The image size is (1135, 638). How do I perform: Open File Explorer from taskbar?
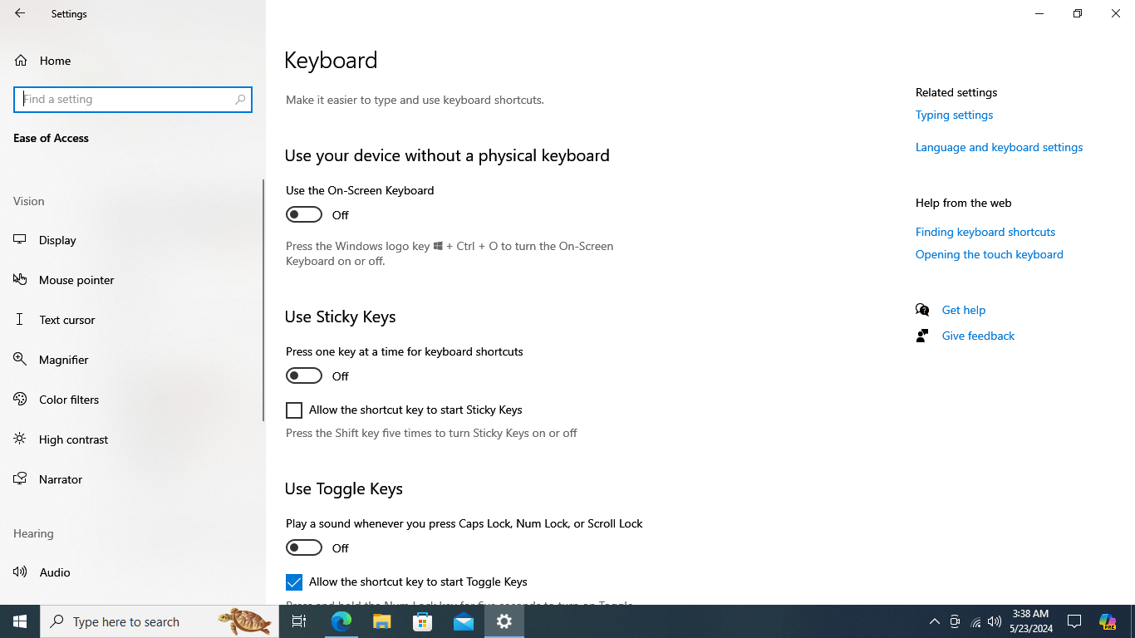pyautogui.click(x=381, y=621)
